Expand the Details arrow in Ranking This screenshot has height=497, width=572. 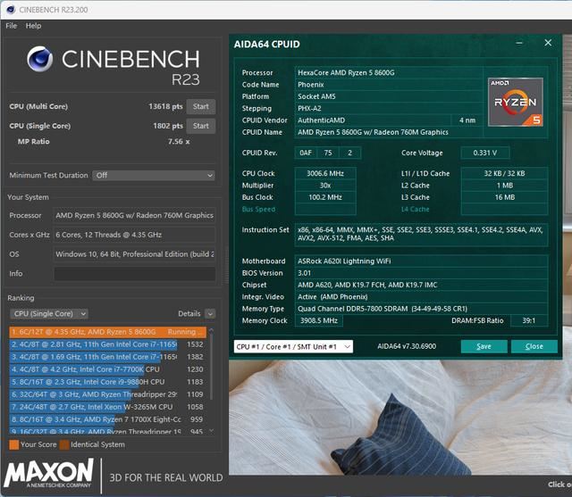(x=210, y=314)
